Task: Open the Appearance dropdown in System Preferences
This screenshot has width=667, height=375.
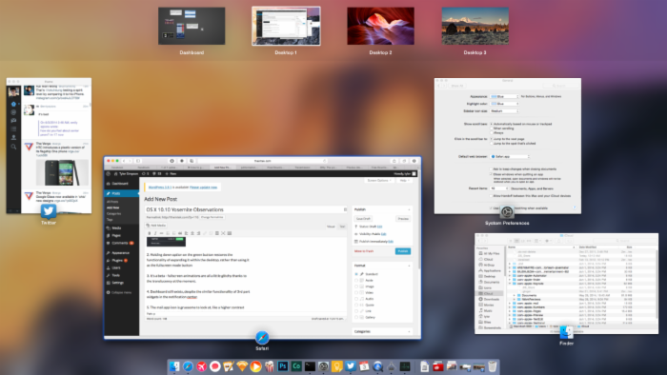Action: 504,96
